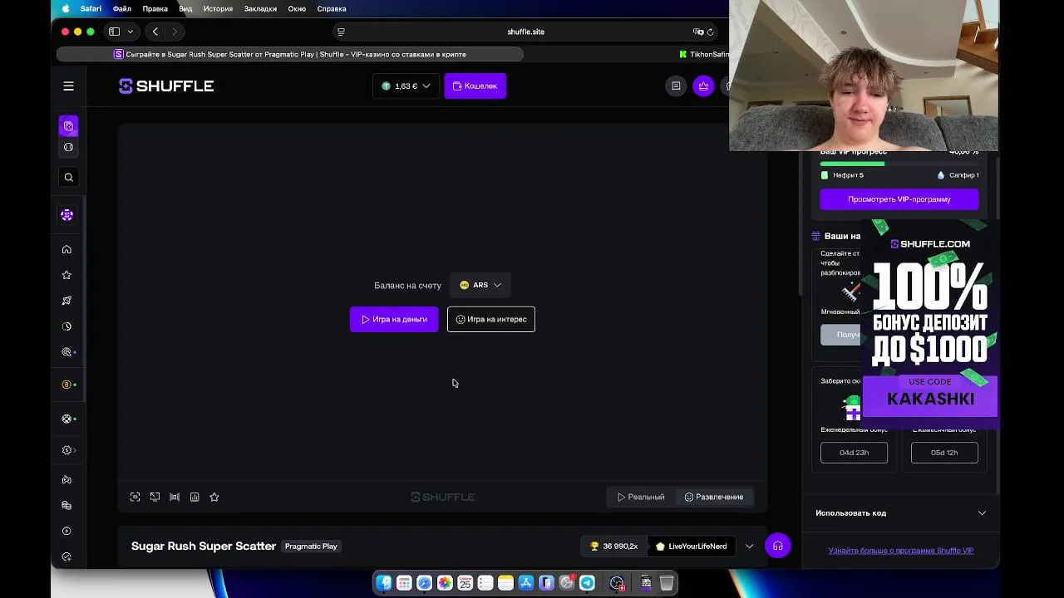Open the sidebar search magnifier
This screenshot has height=598, width=1064.
(x=69, y=177)
